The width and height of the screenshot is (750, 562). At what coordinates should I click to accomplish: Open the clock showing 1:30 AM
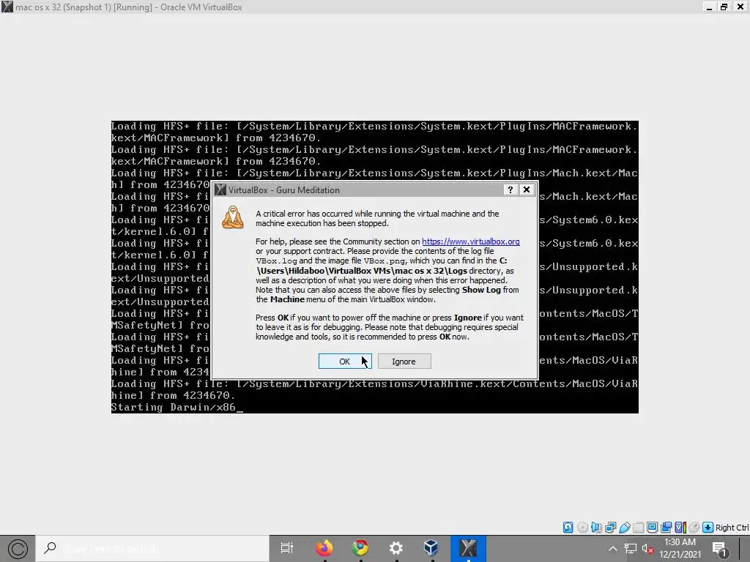(x=680, y=549)
